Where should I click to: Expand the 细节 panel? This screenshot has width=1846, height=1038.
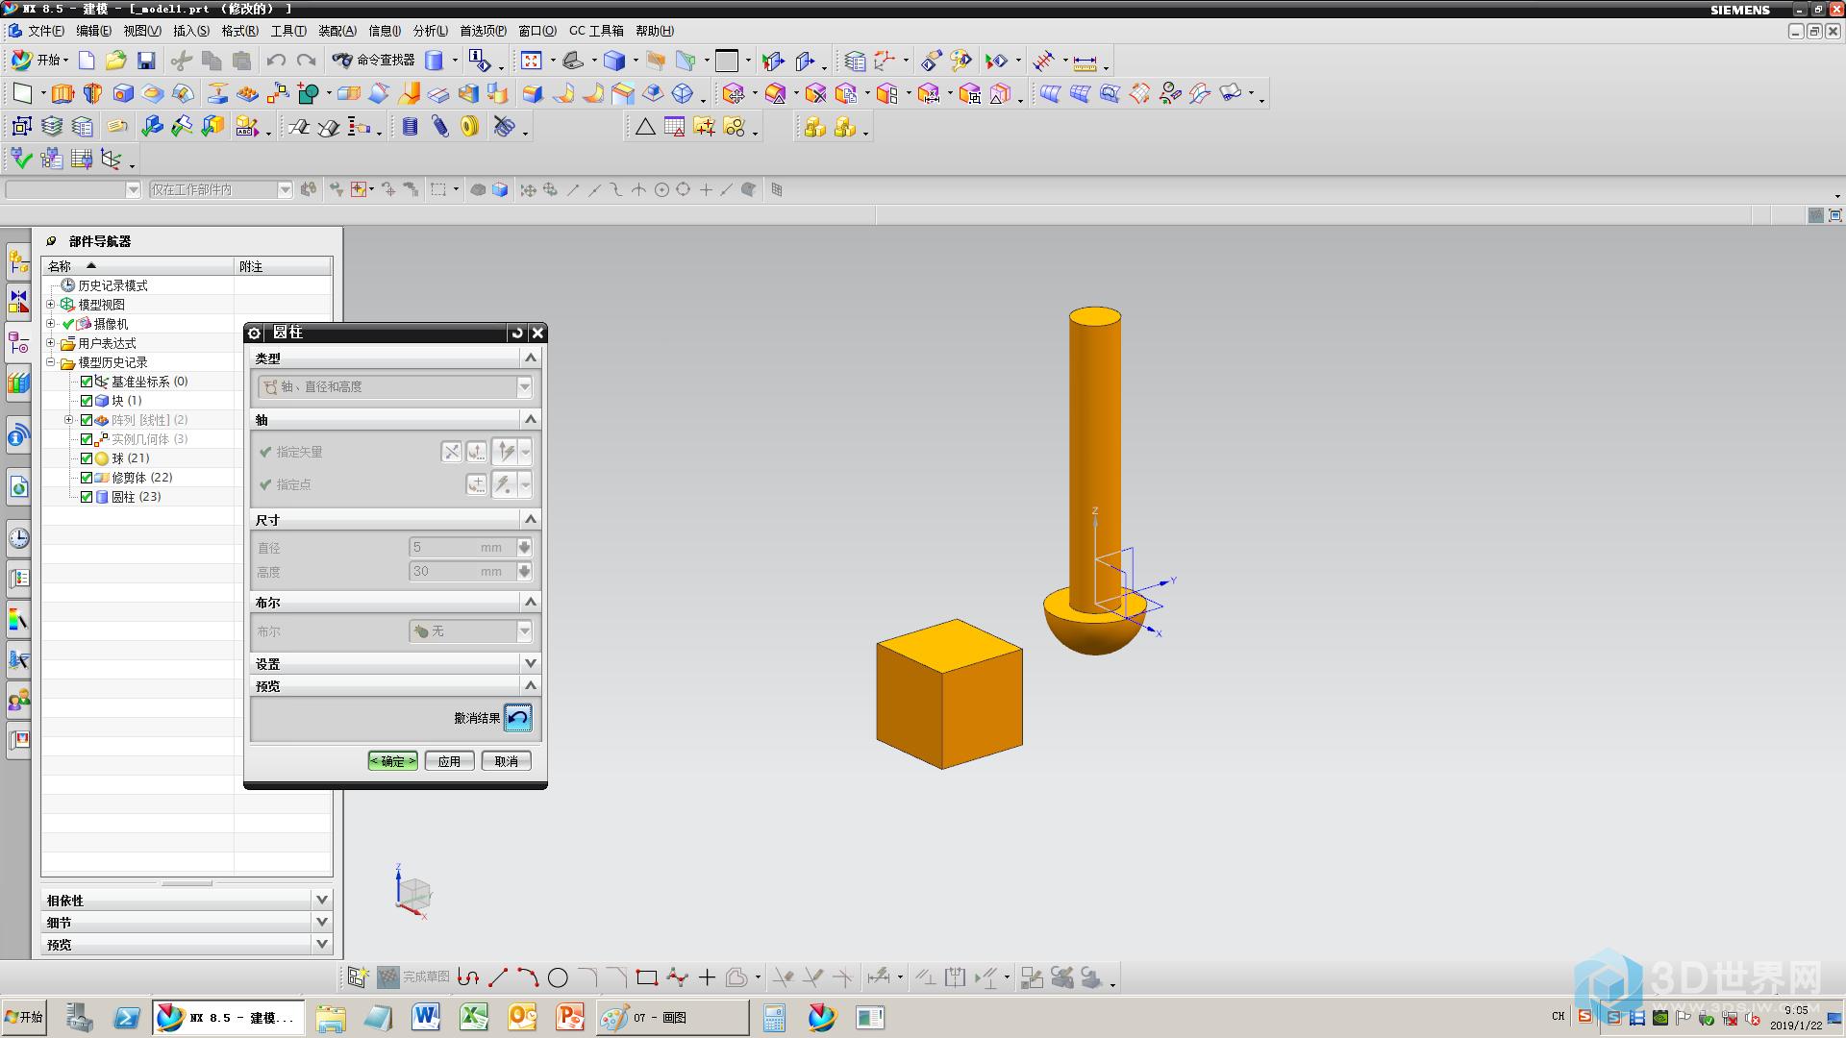(x=322, y=922)
